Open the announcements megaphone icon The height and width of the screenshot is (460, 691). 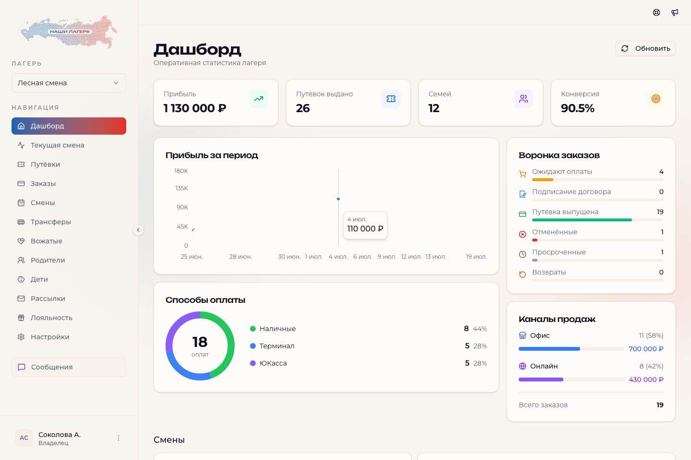675,12
